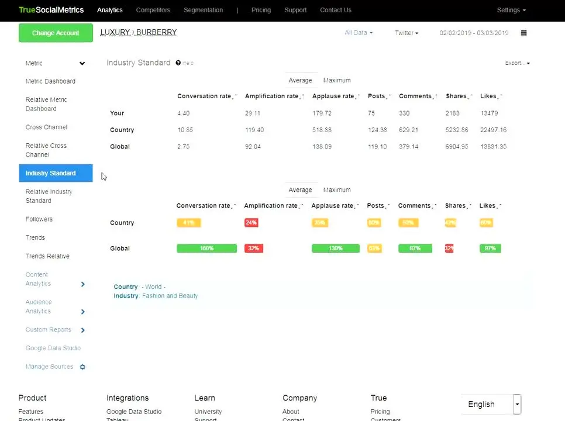Collapse the Metric section chevron

pyautogui.click(x=82, y=63)
